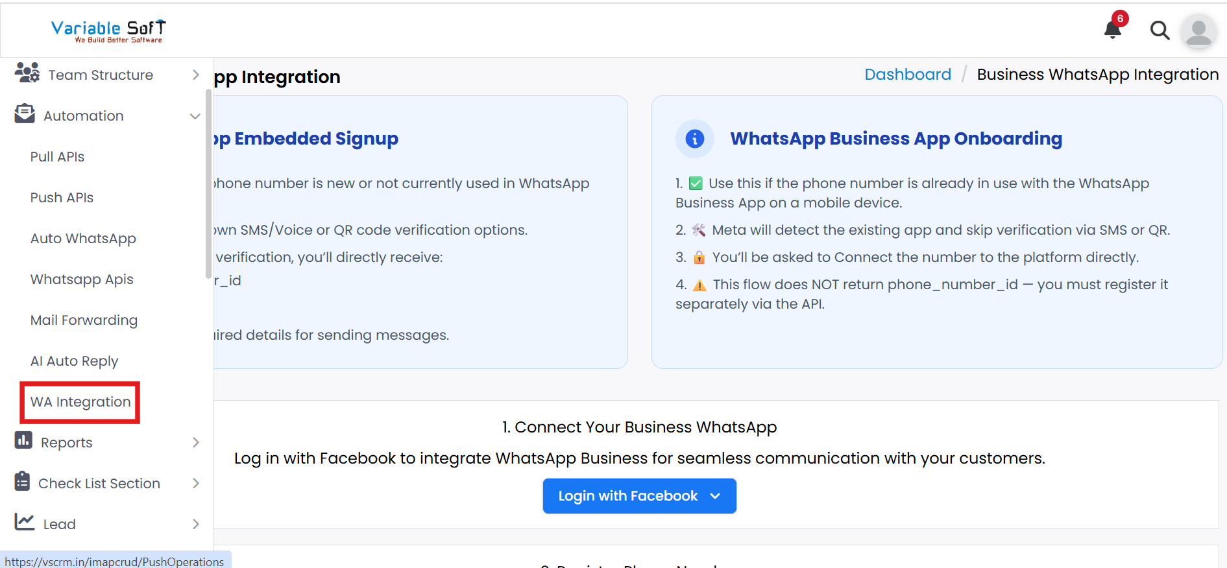1227x568 pixels.
Task: Click the Automation envelope icon
Action: coord(25,114)
